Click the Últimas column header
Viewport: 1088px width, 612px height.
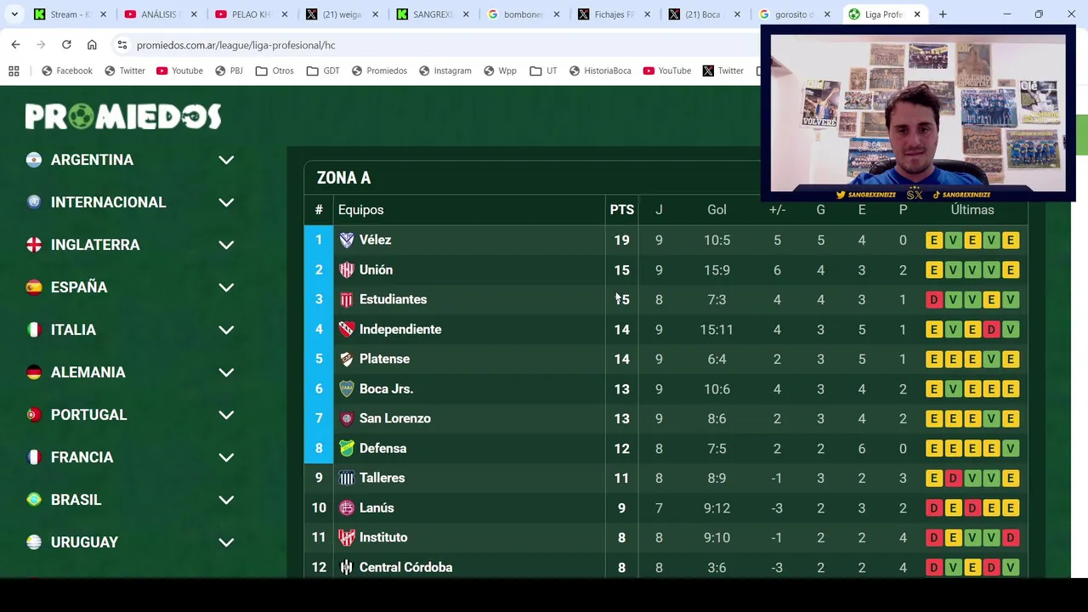(x=972, y=210)
